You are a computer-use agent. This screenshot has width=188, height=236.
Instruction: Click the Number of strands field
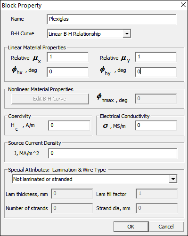(x=72, y=208)
